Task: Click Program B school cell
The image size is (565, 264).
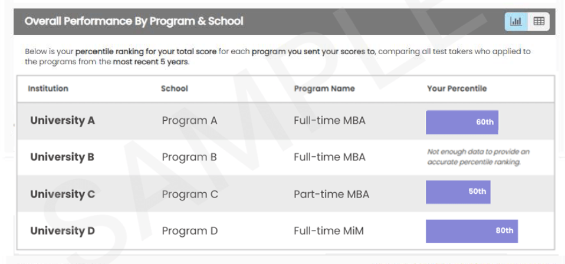Action: click(x=189, y=157)
